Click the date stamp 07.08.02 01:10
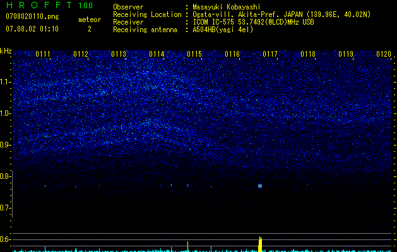The width and height of the screenshot is (397, 252). pos(32,29)
